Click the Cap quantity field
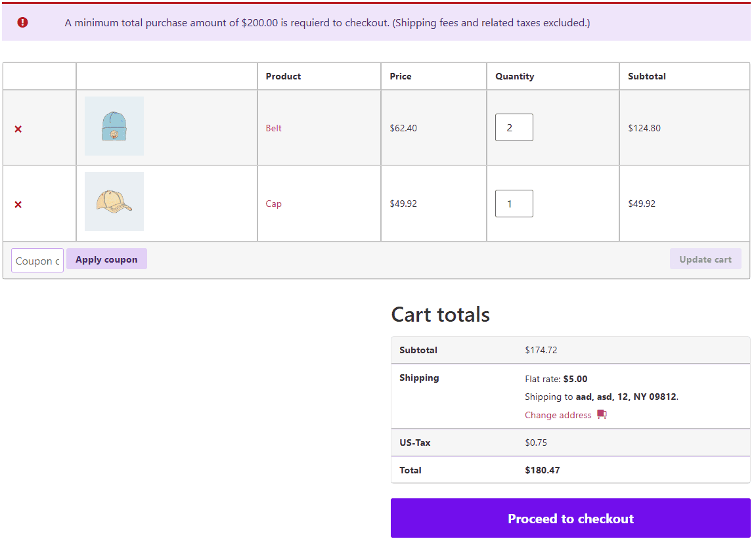Screen dimensions: 754x541 tap(514, 204)
